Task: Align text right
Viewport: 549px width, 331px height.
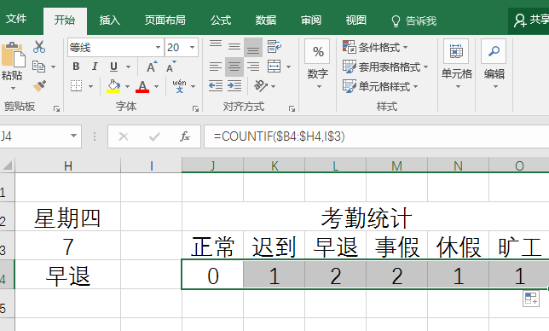Action: tap(253, 67)
